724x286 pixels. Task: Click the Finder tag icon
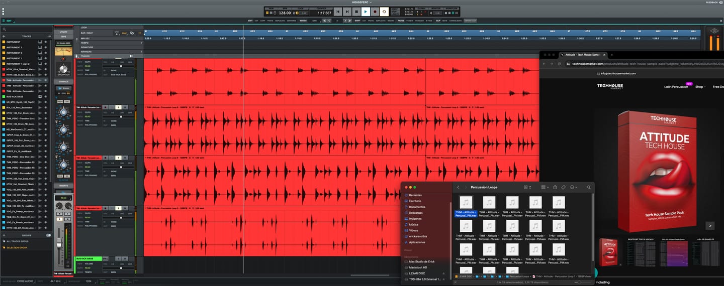pyautogui.click(x=564, y=187)
